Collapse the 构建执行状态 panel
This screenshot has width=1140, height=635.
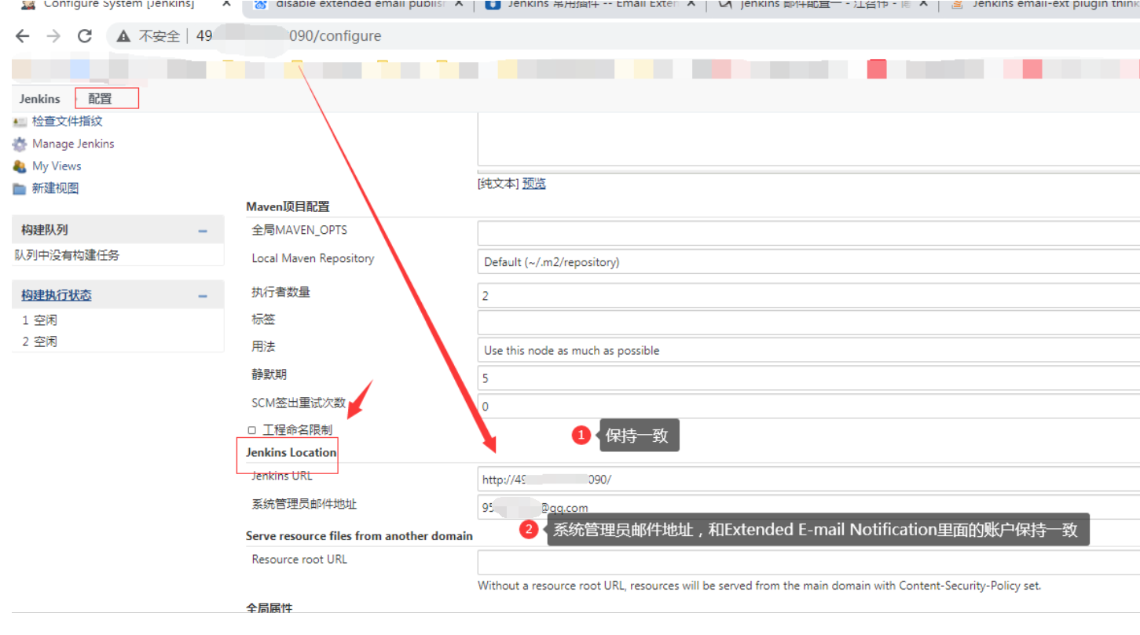(203, 296)
